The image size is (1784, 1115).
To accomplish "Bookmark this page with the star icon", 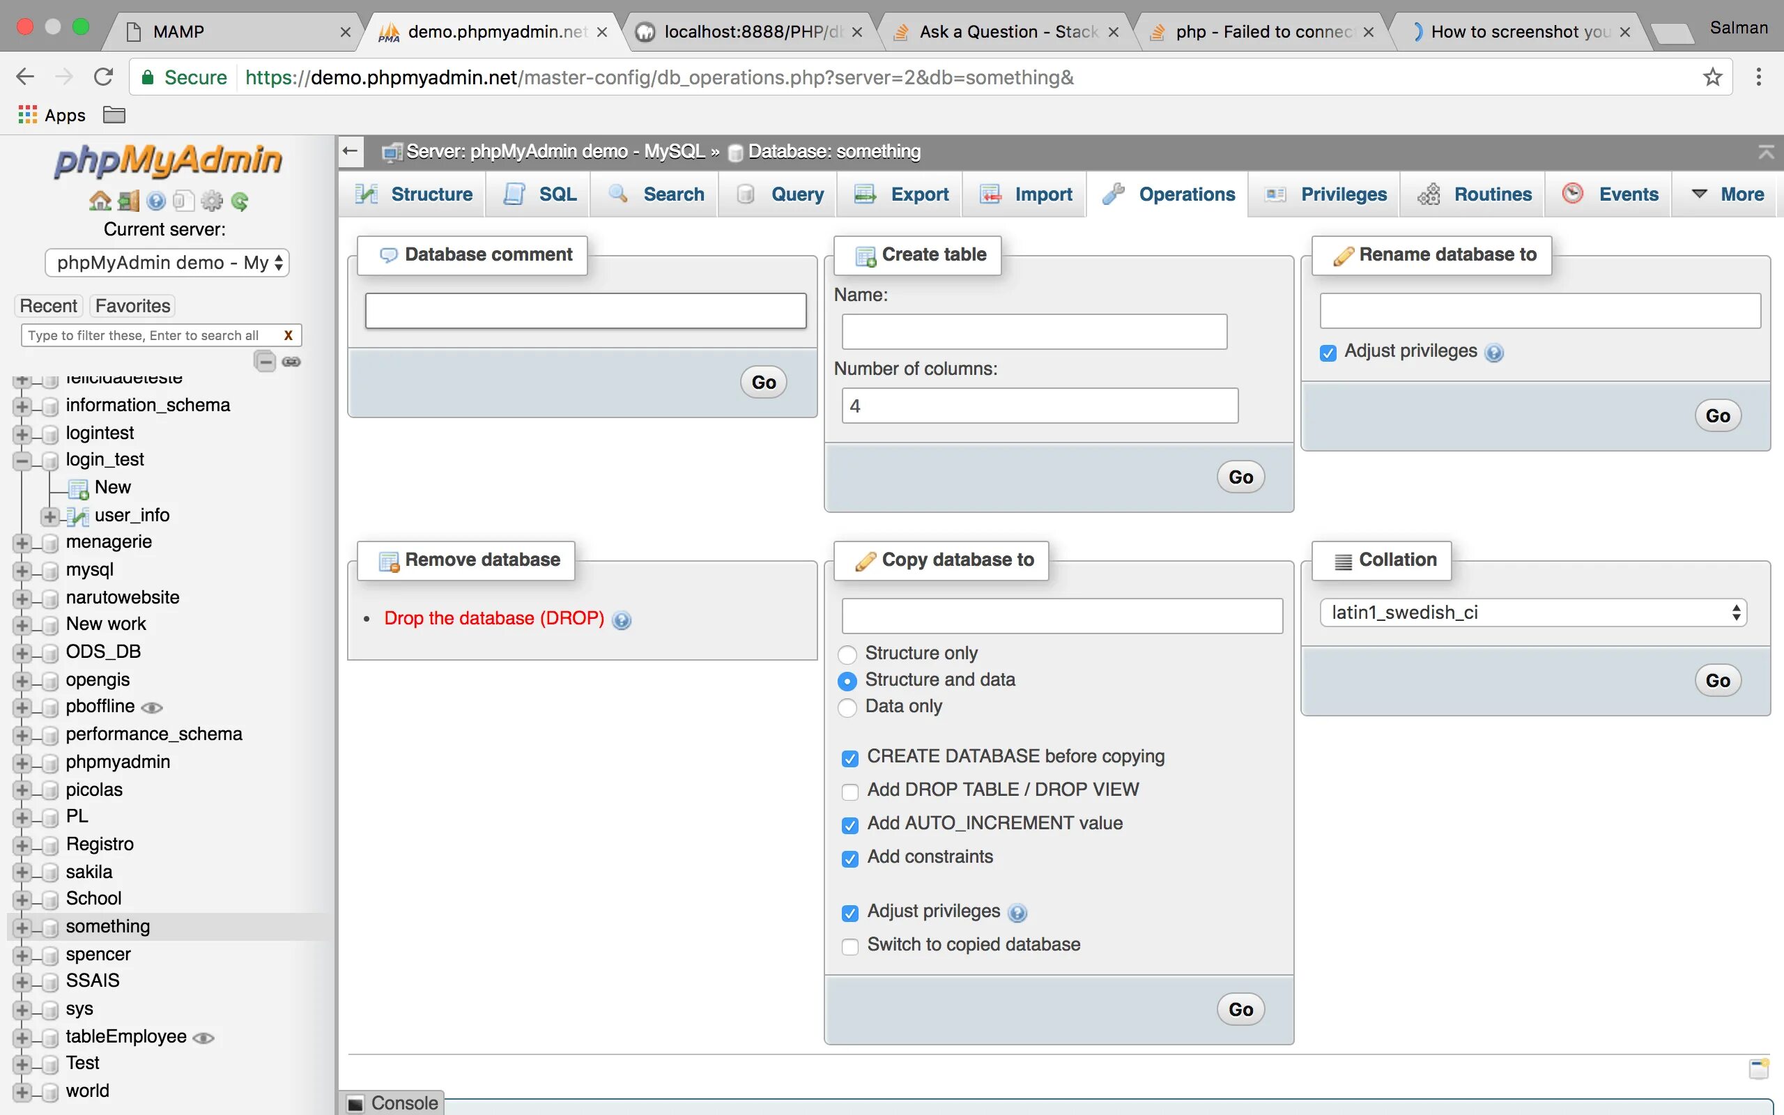I will coord(1712,77).
